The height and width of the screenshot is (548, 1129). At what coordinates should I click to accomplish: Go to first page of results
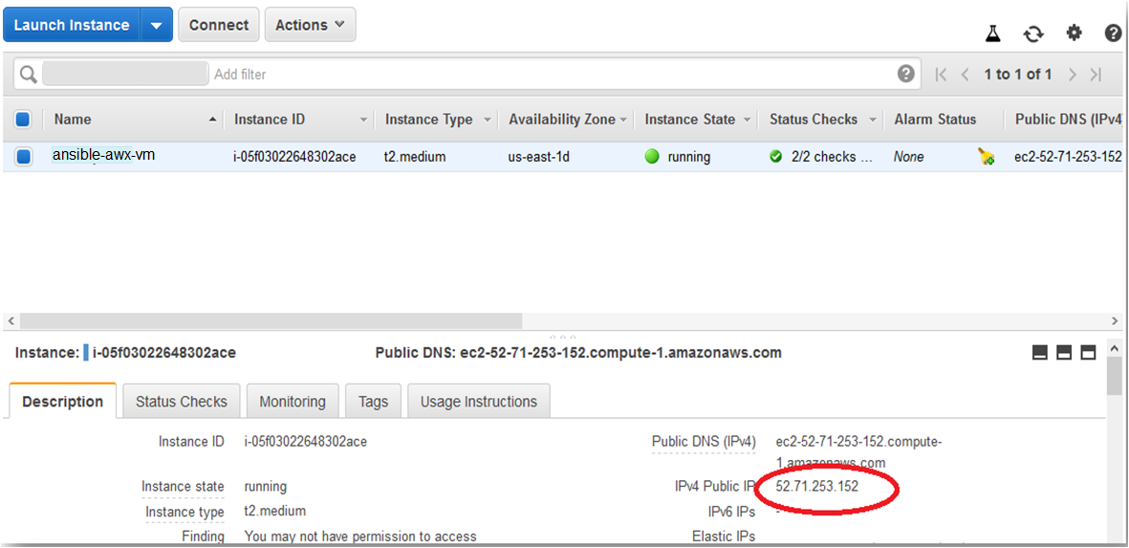pyautogui.click(x=941, y=75)
